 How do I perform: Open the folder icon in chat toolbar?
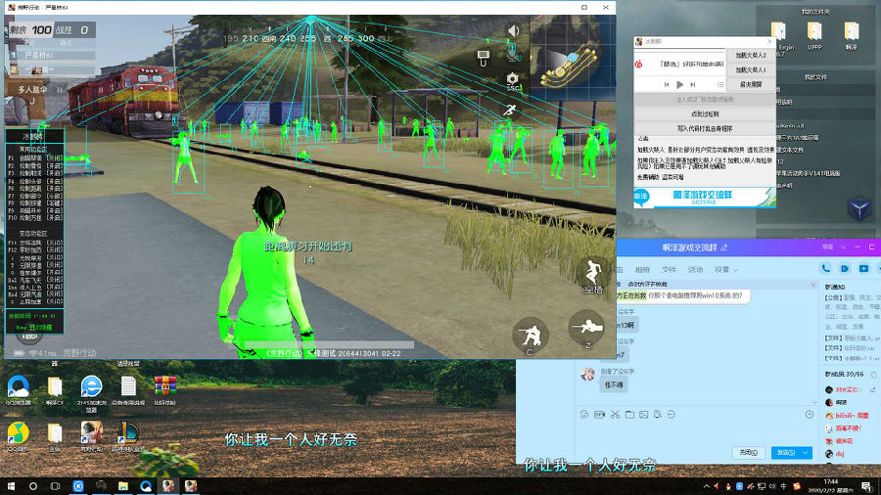629,415
